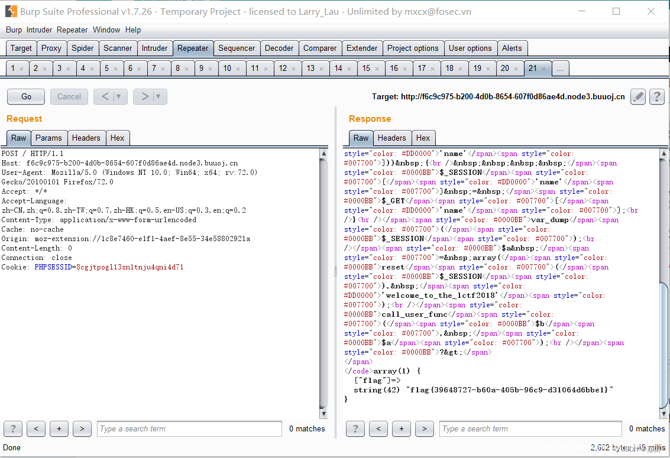Focus the request search term field

[189, 428]
